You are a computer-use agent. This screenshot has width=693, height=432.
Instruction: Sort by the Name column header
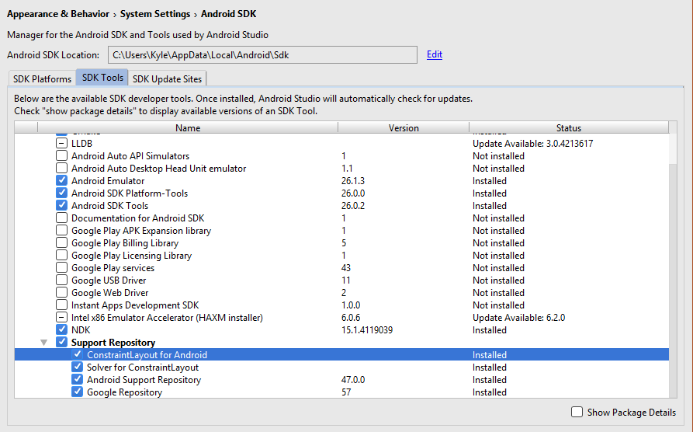(x=188, y=128)
